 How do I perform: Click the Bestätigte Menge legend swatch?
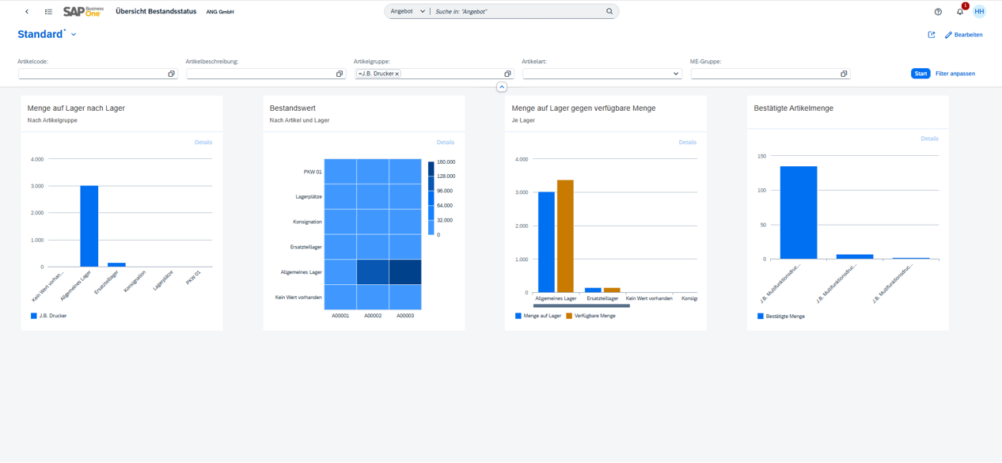pos(761,316)
